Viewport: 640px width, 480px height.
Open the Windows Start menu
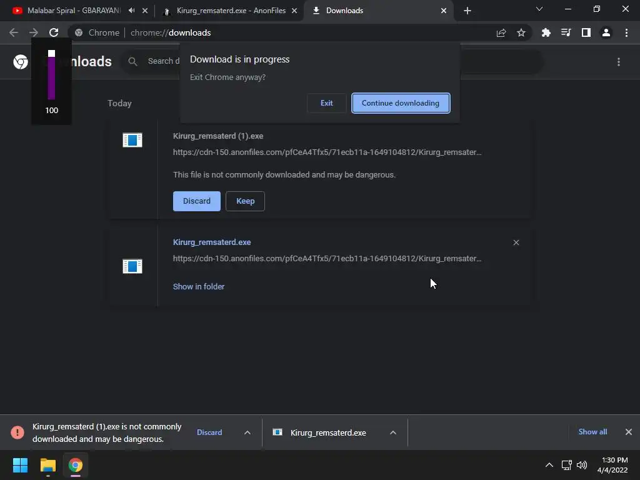click(x=20, y=465)
